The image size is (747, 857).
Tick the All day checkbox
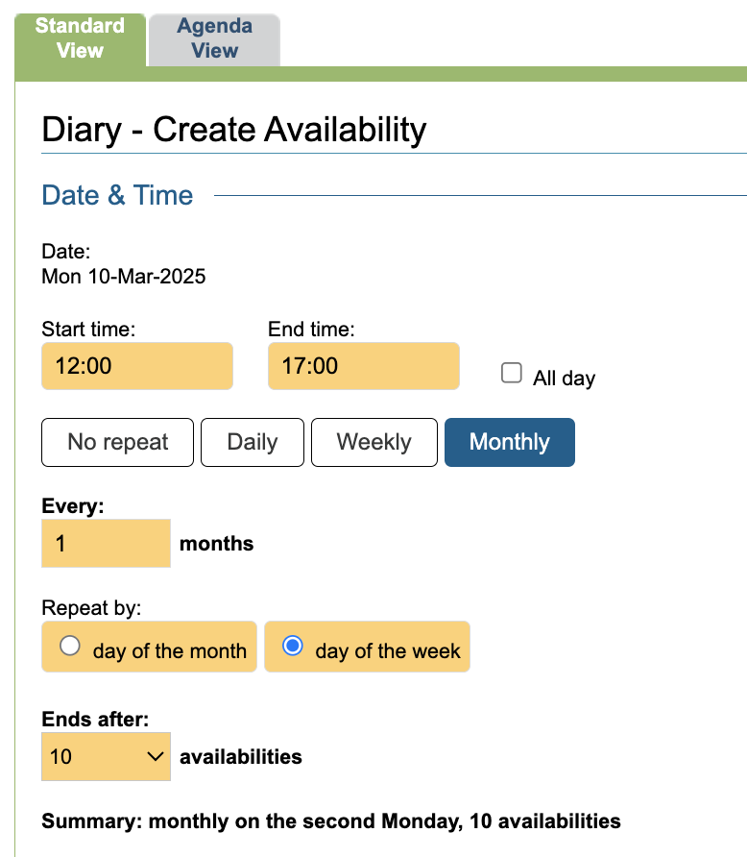[x=512, y=374]
